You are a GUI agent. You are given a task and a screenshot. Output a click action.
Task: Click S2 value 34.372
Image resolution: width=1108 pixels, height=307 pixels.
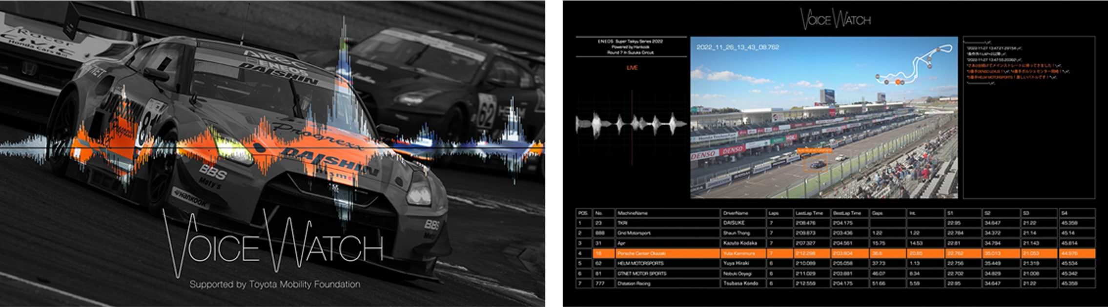[x=992, y=233]
